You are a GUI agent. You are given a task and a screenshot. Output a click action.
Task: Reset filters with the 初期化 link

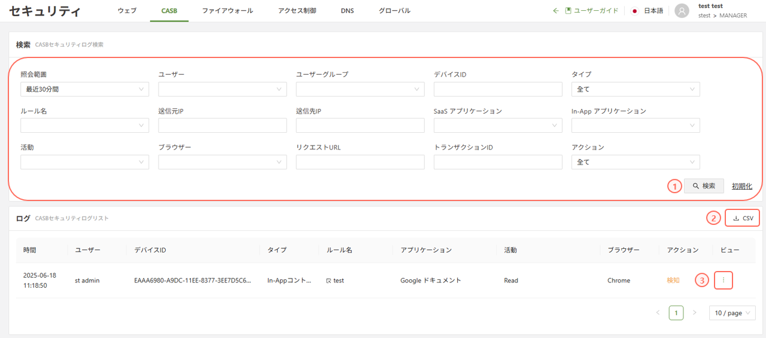coord(741,186)
